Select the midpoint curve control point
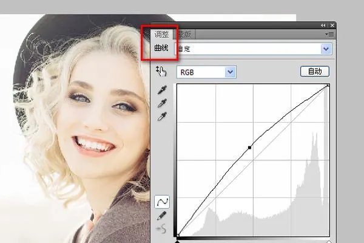364x243 pixels. click(249, 148)
